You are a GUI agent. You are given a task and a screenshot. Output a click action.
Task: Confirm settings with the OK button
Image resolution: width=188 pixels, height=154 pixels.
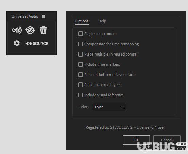point(136,140)
